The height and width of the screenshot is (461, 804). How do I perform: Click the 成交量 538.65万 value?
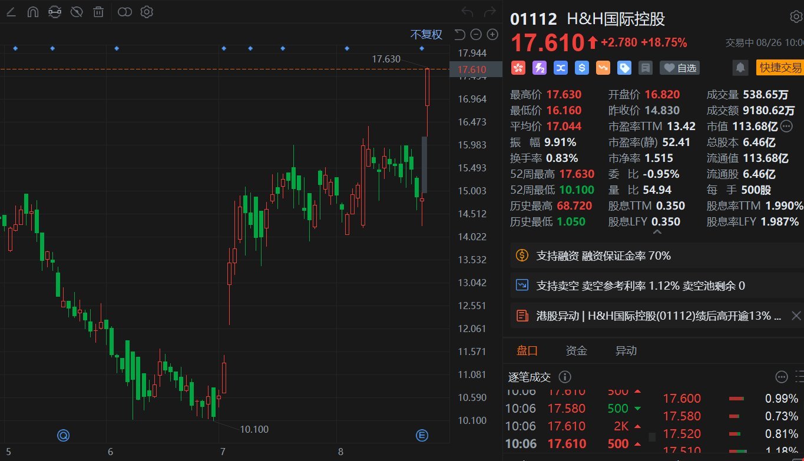766,94
